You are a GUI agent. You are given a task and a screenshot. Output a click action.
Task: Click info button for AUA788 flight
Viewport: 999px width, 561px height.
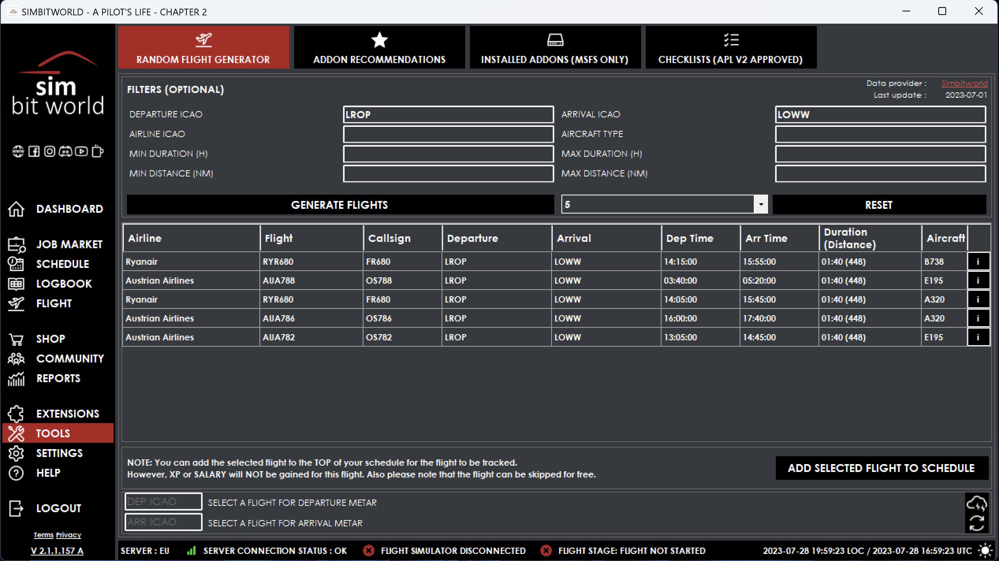click(978, 280)
